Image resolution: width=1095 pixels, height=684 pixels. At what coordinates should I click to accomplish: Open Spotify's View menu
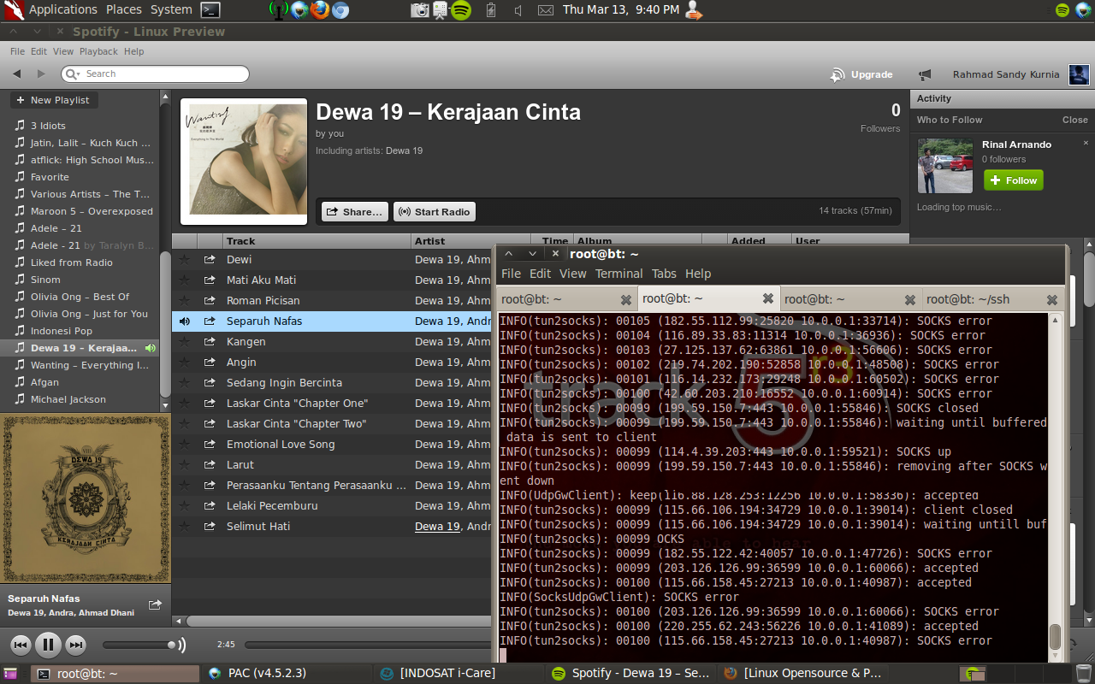pyautogui.click(x=63, y=51)
